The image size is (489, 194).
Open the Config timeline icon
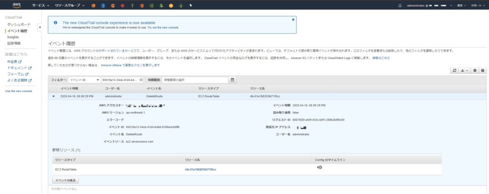click(x=319, y=168)
